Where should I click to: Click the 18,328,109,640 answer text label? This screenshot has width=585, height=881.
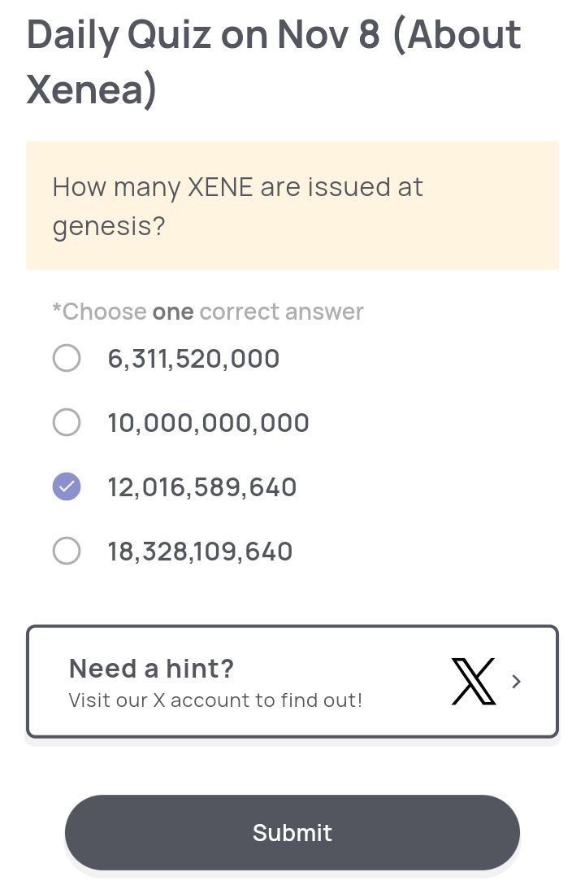(x=200, y=551)
